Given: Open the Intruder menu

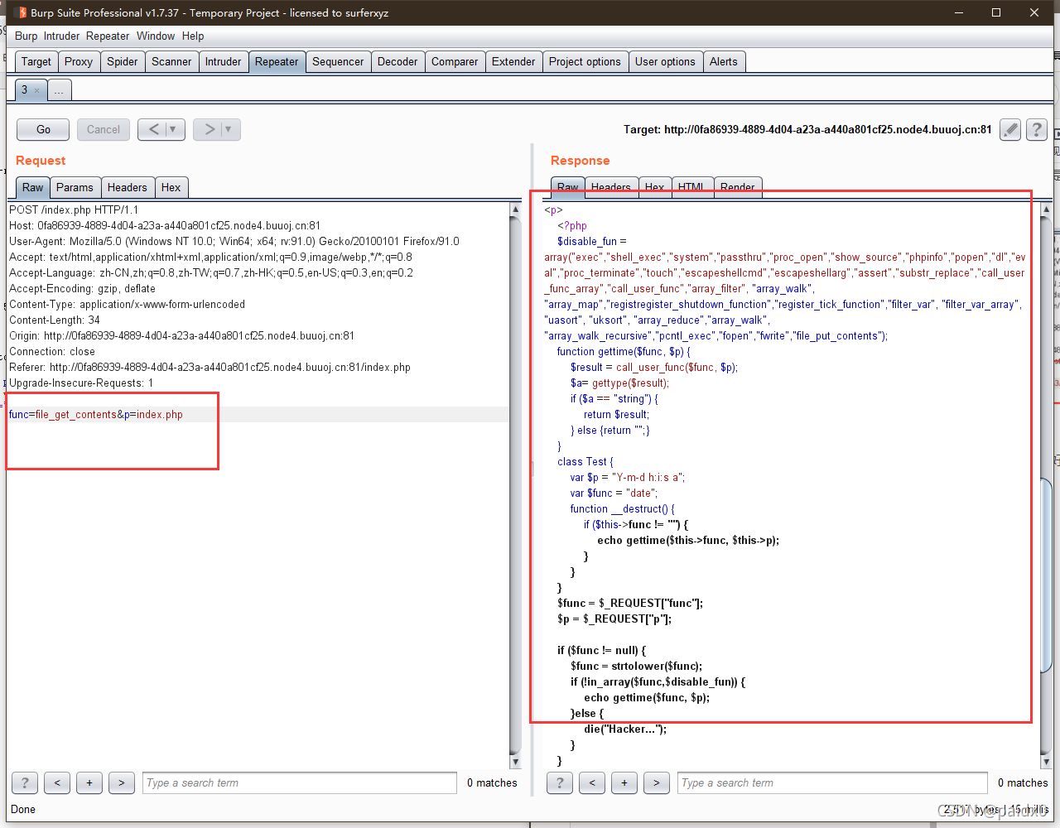Looking at the screenshot, I should [x=62, y=36].
